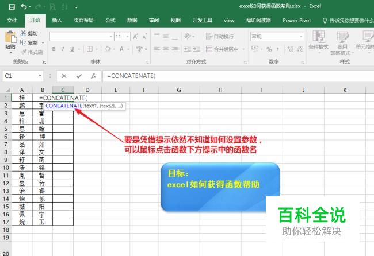The width and height of the screenshot is (374, 256).
Task: Click inside the formula bar input
Action: (239, 76)
